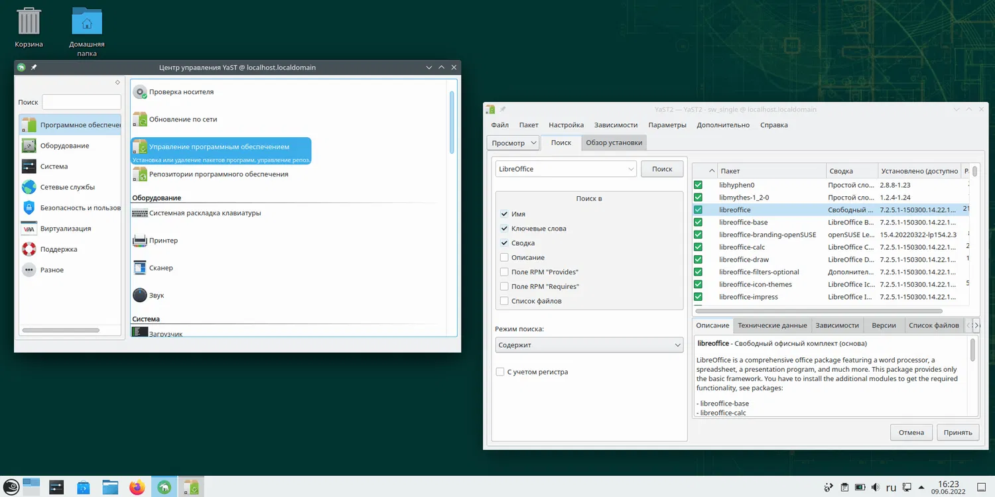Viewport: 995px width, 497px height.
Task: Enable Список файлов search checkbox
Action: (505, 301)
